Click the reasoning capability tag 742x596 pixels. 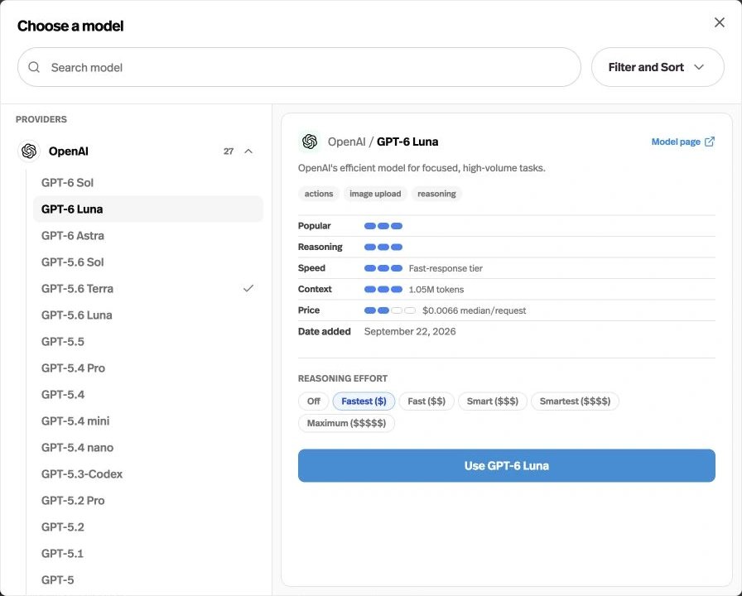pyautogui.click(x=436, y=194)
